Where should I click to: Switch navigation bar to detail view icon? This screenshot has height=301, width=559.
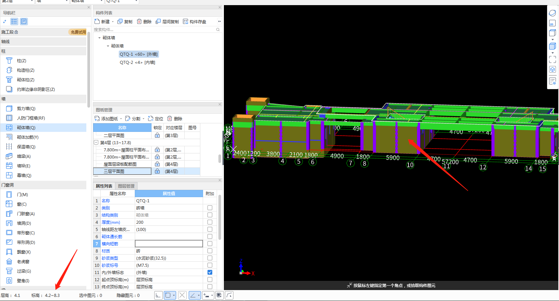[x=24, y=22]
